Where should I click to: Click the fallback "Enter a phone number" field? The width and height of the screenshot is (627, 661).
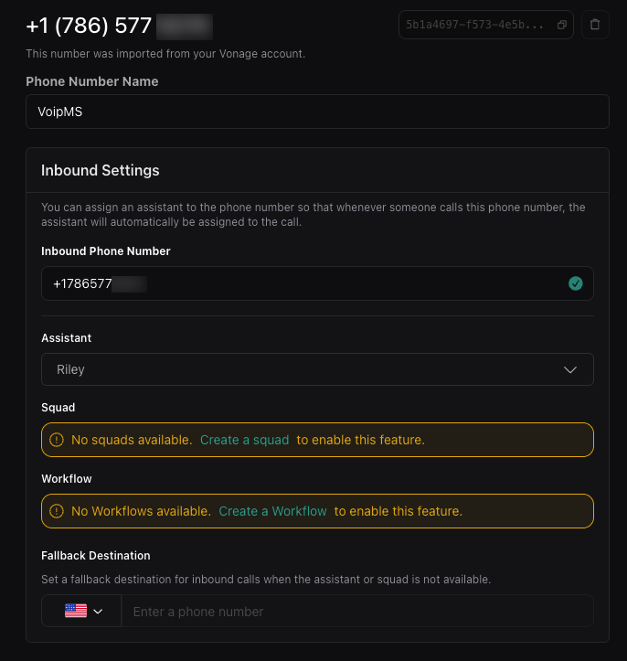(x=356, y=612)
